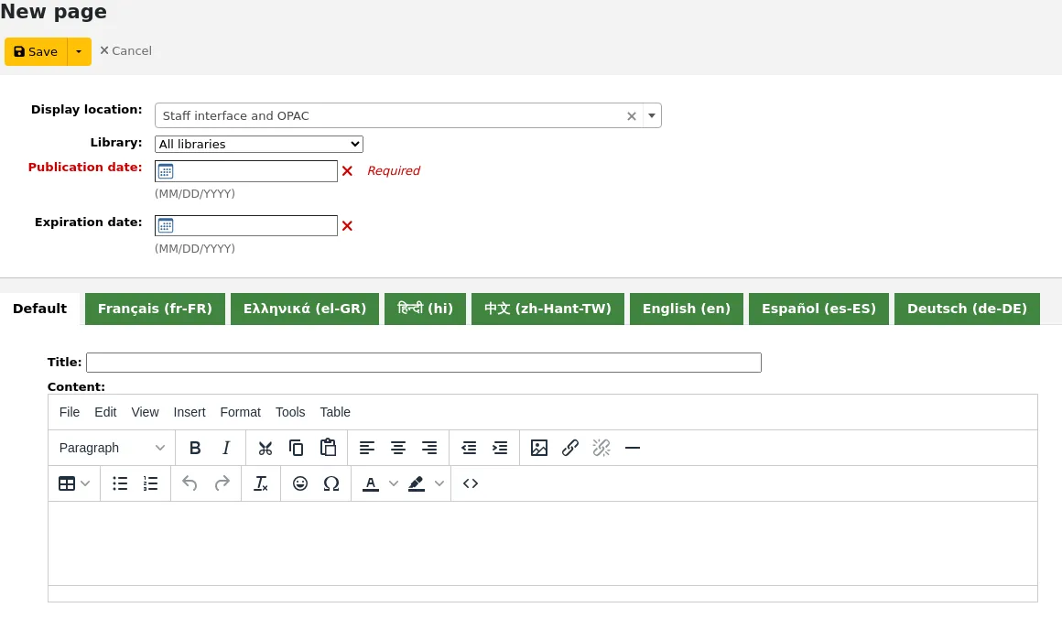This screenshot has width=1062, height=640.
Task: Focus the Title input field
Action: (x=424, y=363)
